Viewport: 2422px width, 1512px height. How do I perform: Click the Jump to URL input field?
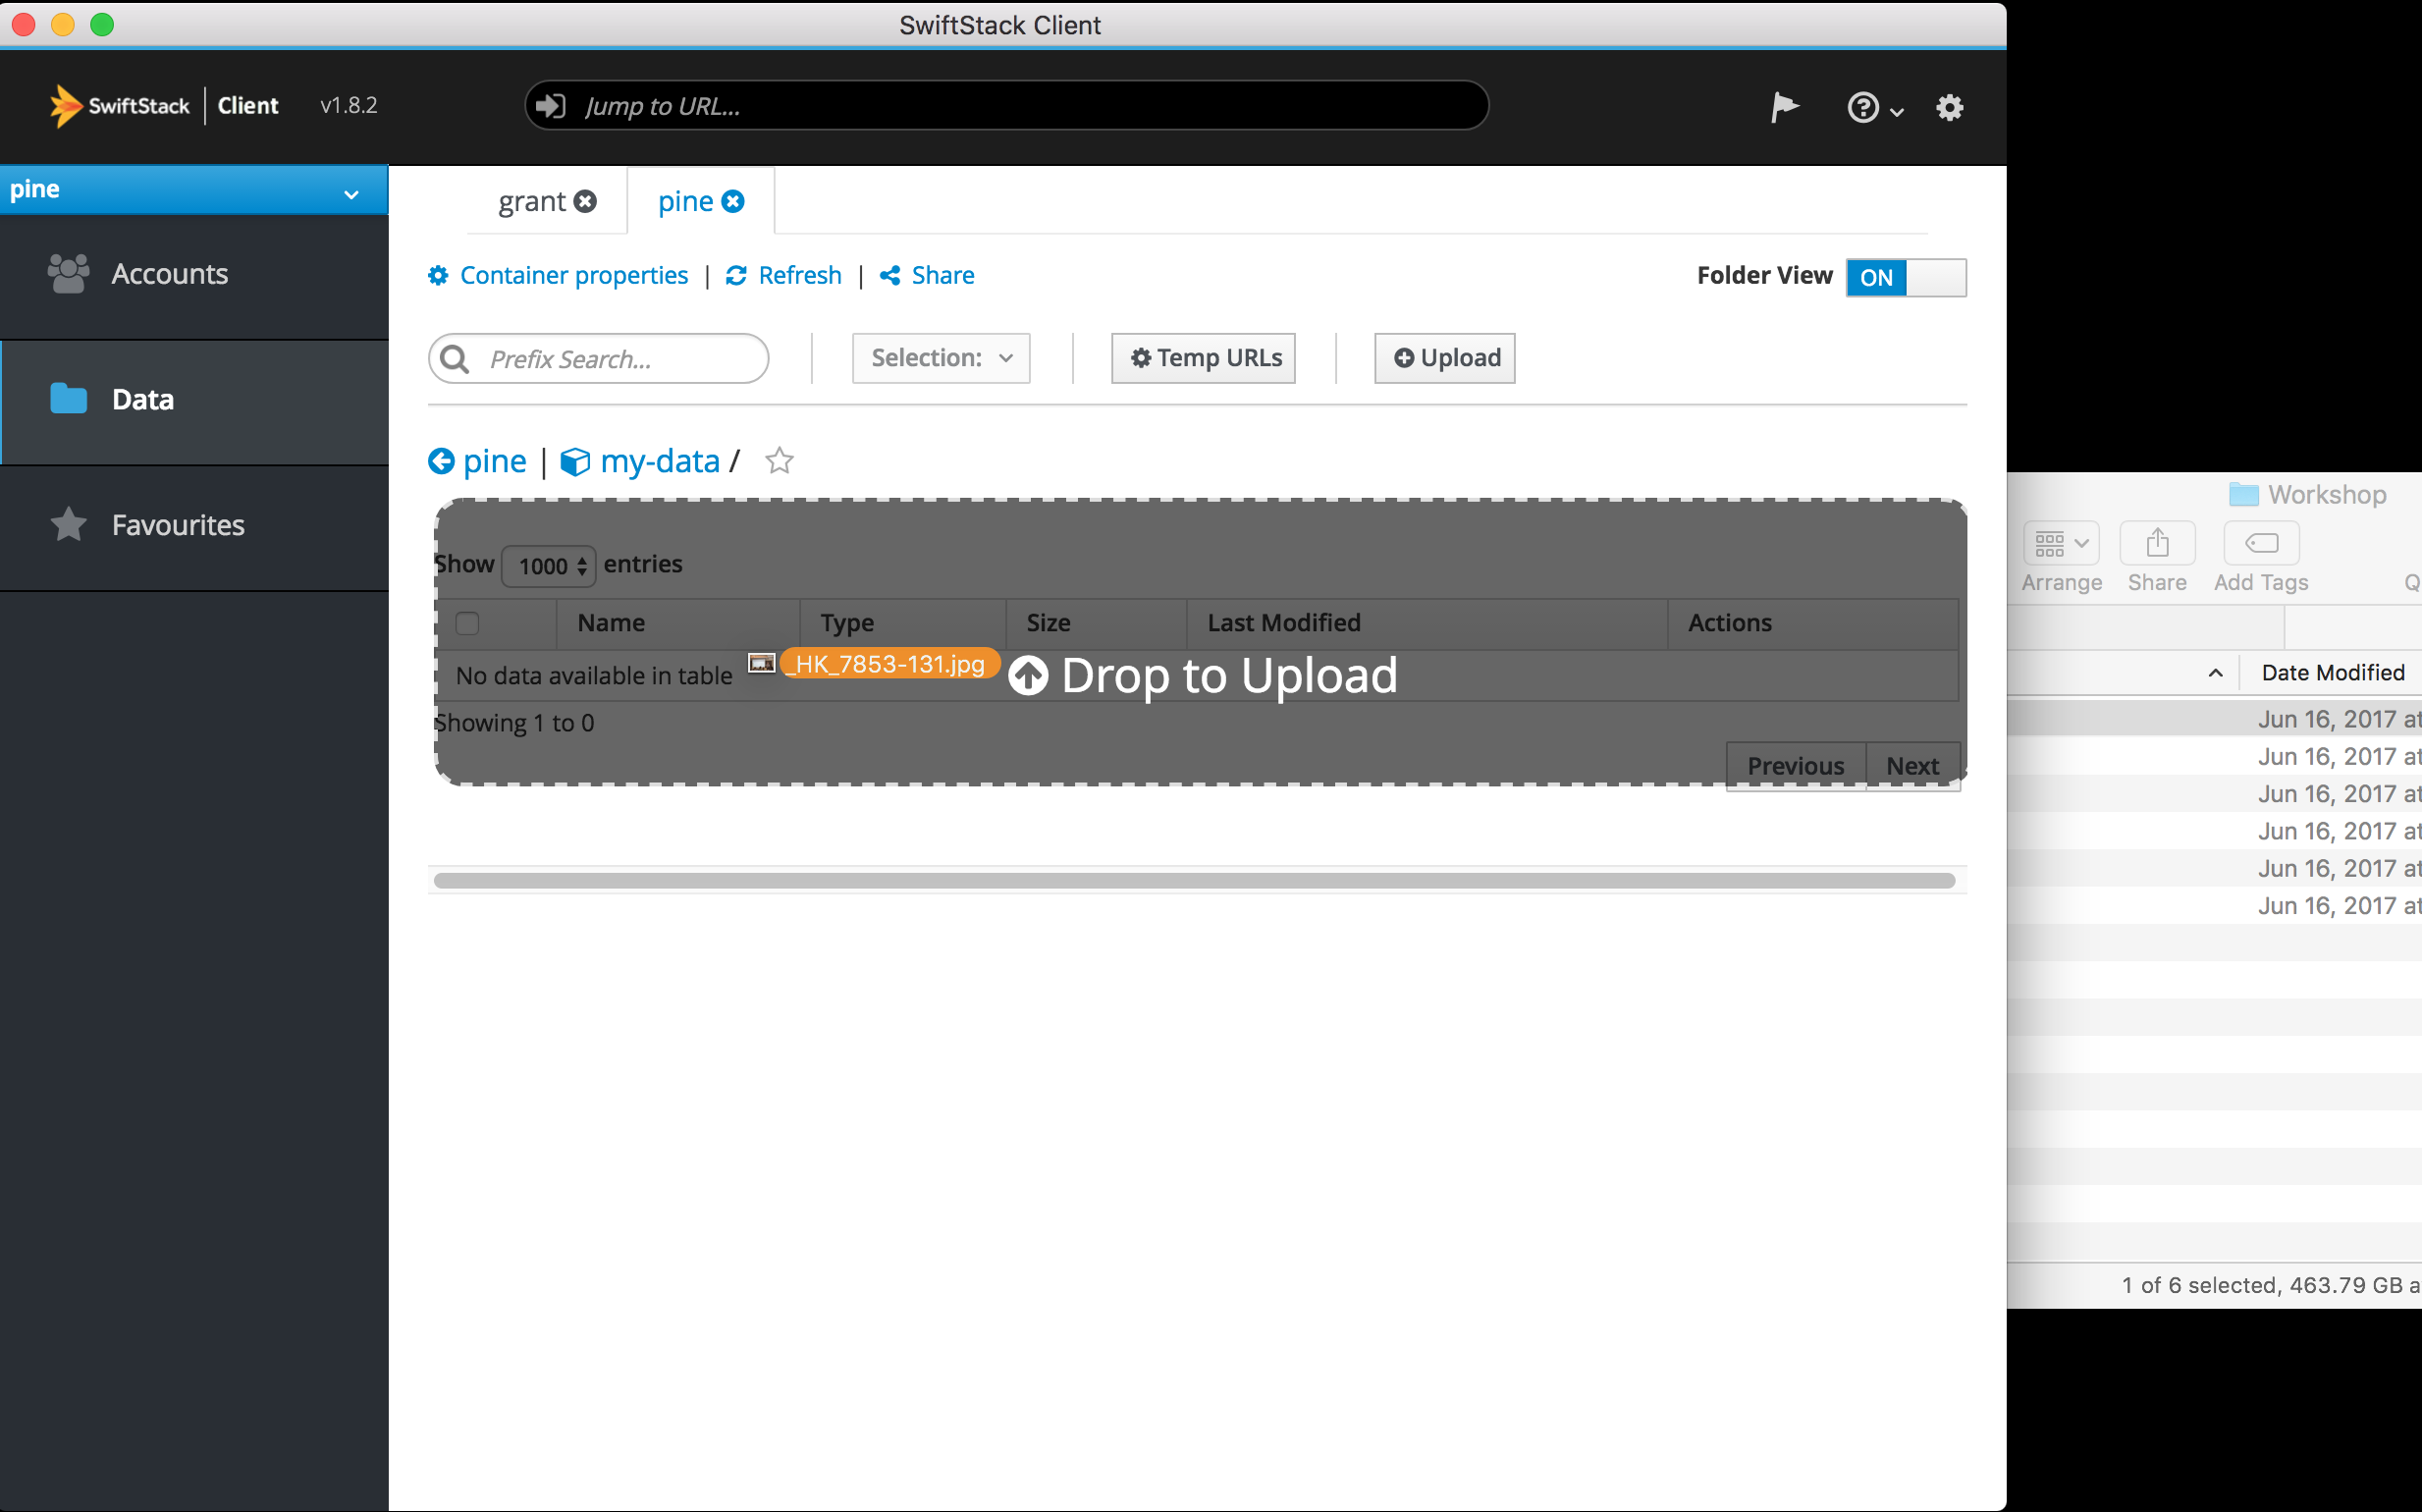(1006, 106)
